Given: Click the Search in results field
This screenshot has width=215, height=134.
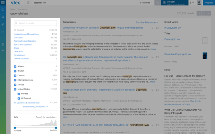Looking at the screenshot, I should tap(35, 23).
